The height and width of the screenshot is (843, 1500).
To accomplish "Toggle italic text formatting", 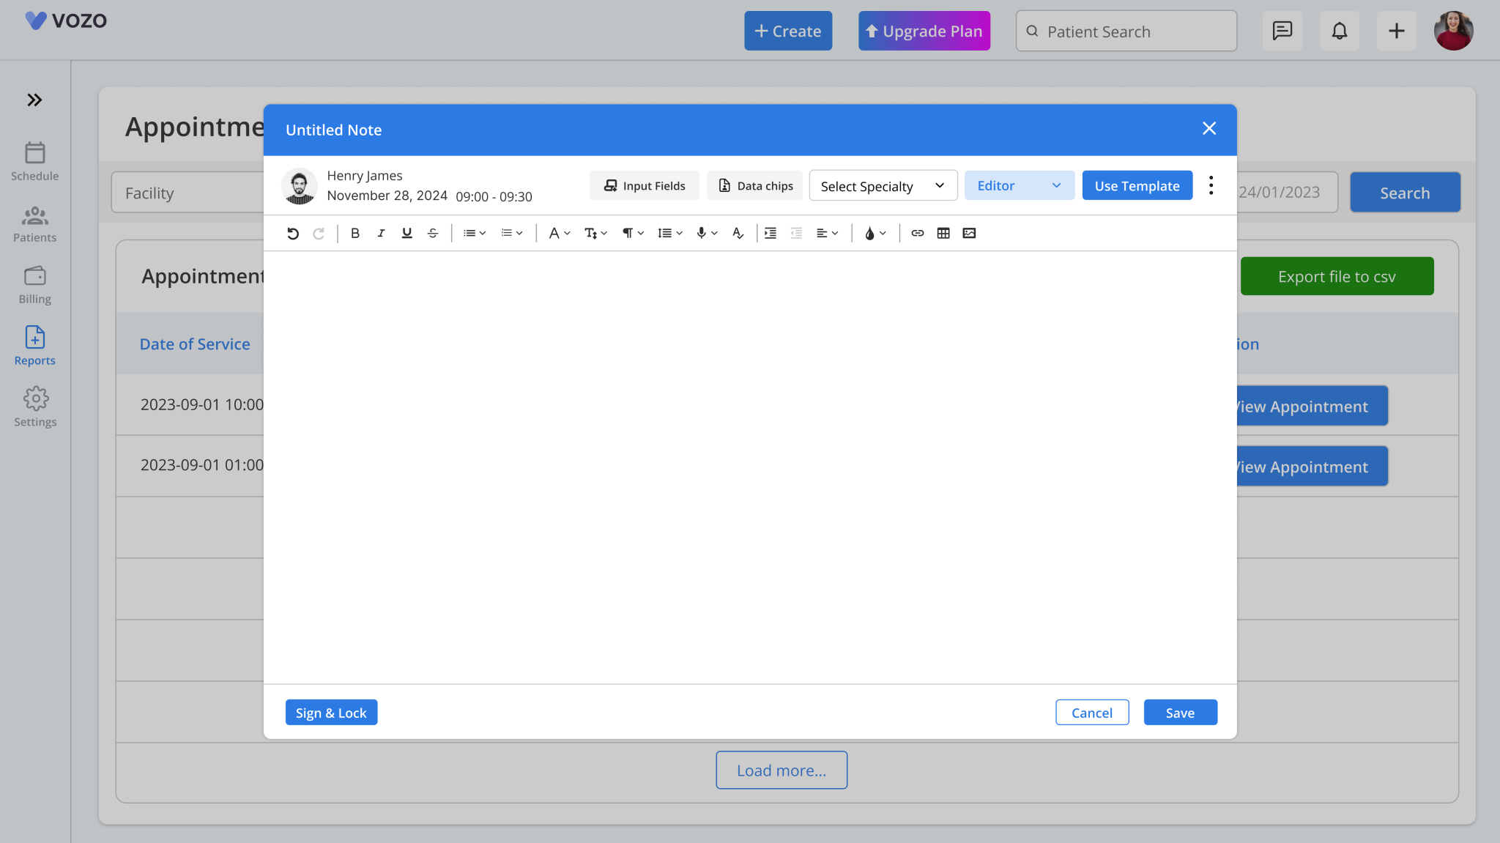I will 381,233.
